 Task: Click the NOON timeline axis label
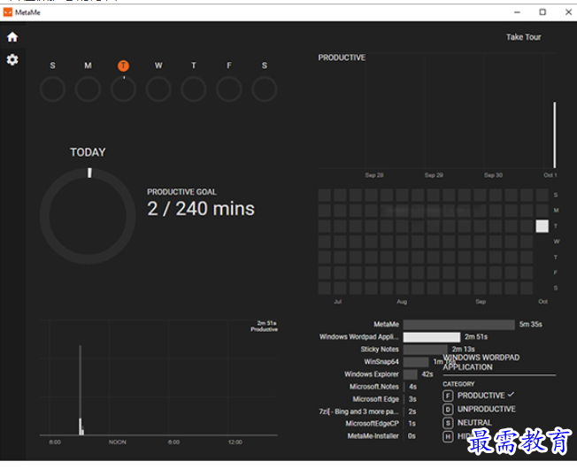118,442
